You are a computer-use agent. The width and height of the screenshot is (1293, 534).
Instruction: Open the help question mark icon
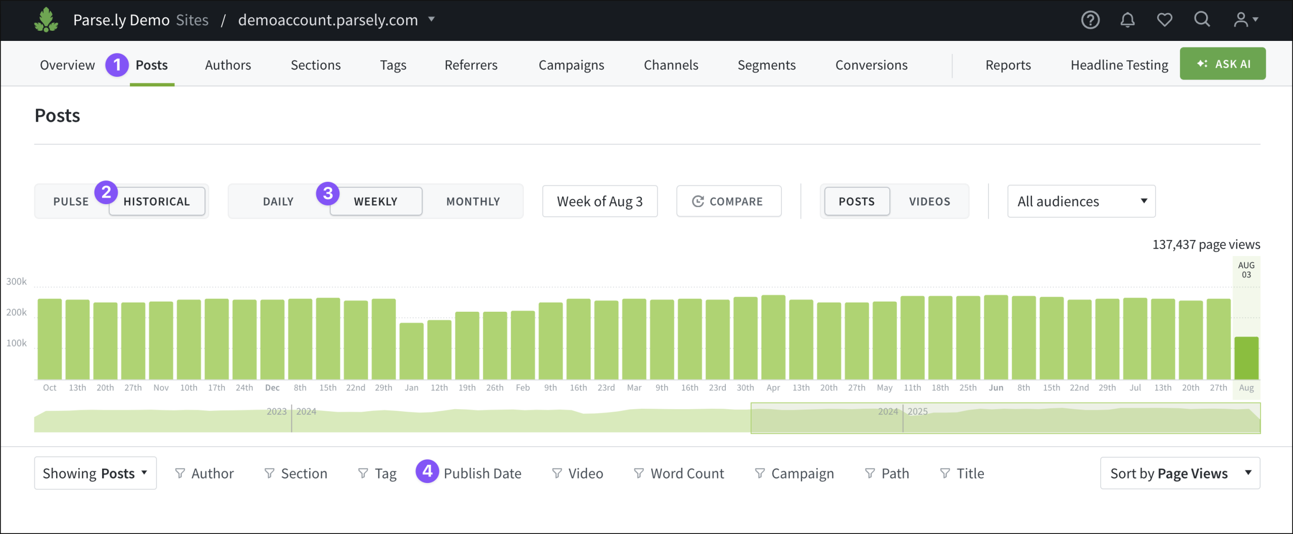[1090, 20]
